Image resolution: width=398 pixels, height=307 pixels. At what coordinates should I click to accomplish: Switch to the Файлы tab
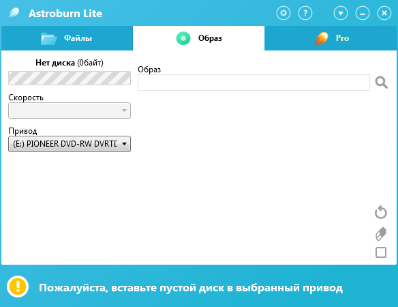[67, 38]
